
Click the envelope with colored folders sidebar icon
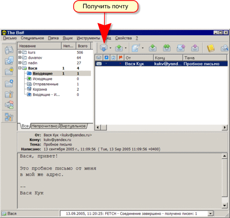pos(9,105)
